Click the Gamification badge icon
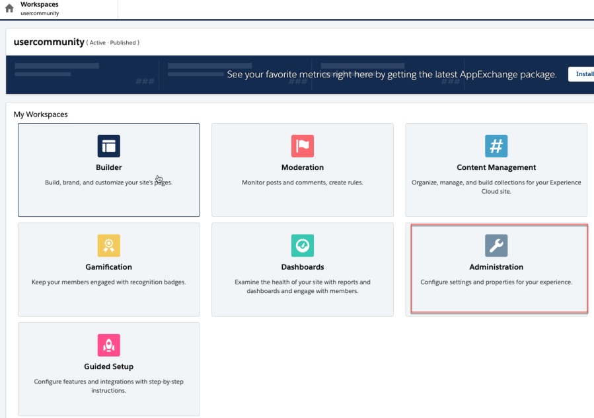 coord(109,245)
